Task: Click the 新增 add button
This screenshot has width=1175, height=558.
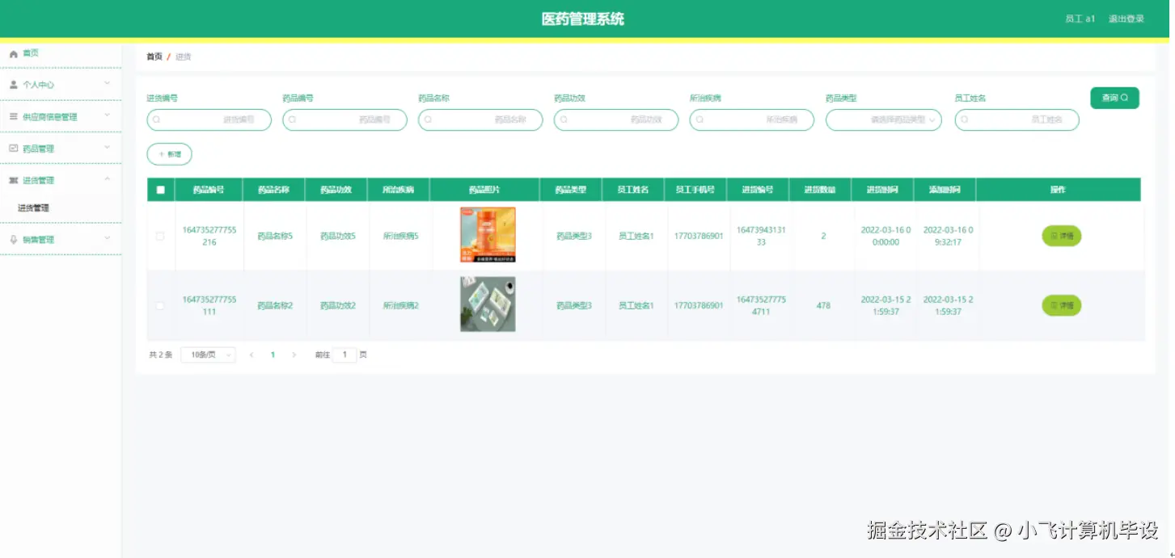Action: [169, 153]
